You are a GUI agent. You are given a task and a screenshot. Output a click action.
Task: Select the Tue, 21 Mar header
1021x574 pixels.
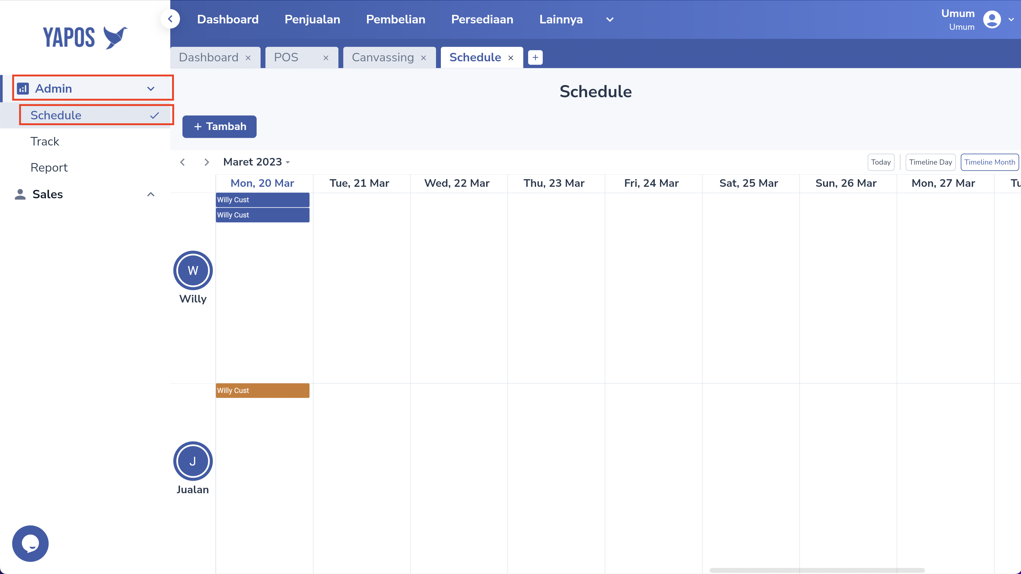(x=359, y=183)
